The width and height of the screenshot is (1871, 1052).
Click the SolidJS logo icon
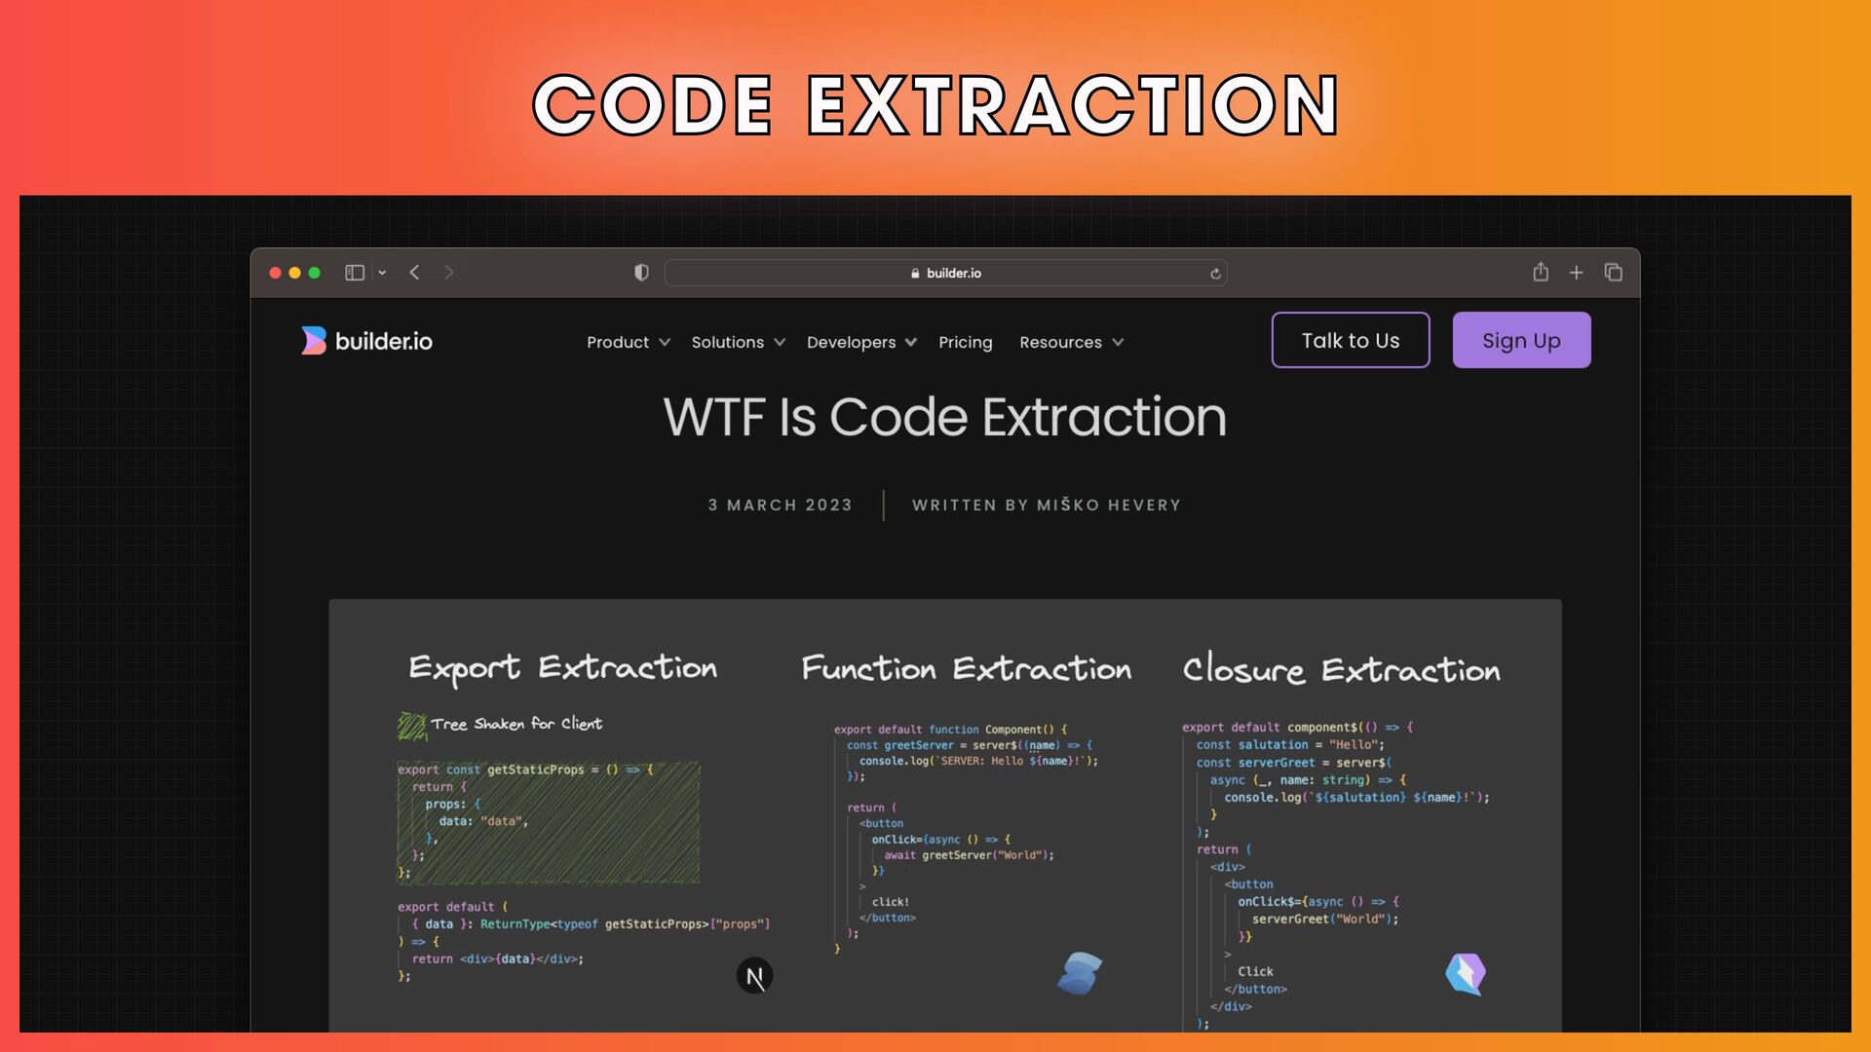point(1080,973)
